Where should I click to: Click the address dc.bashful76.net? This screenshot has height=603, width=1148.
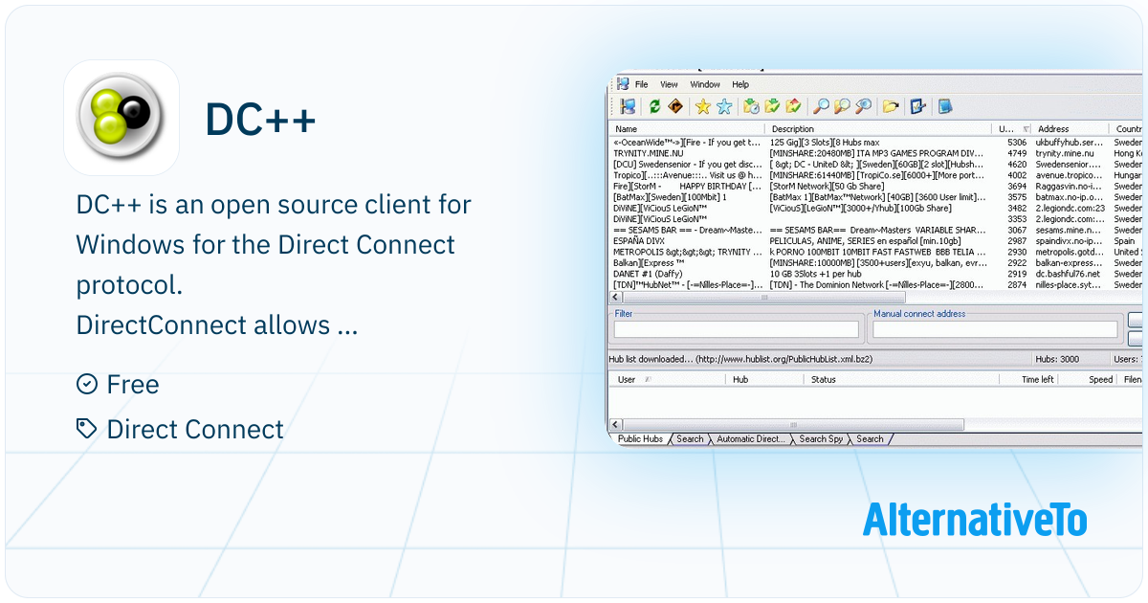coord(1069,274)
